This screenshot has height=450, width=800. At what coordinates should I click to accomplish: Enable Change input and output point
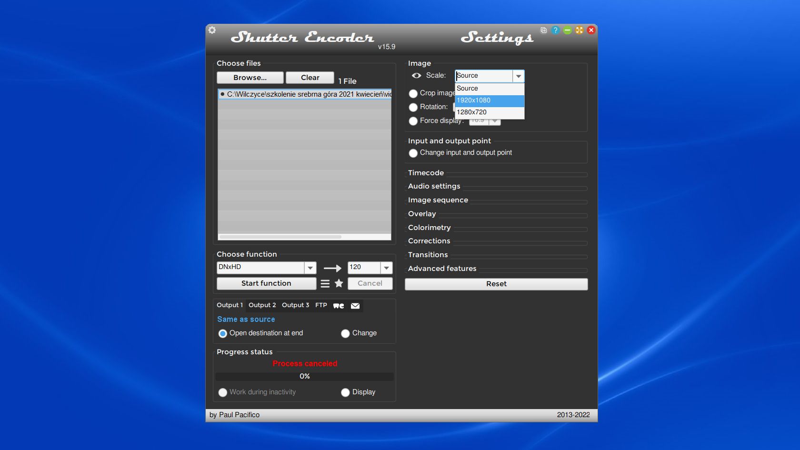[x=413, y=153]
